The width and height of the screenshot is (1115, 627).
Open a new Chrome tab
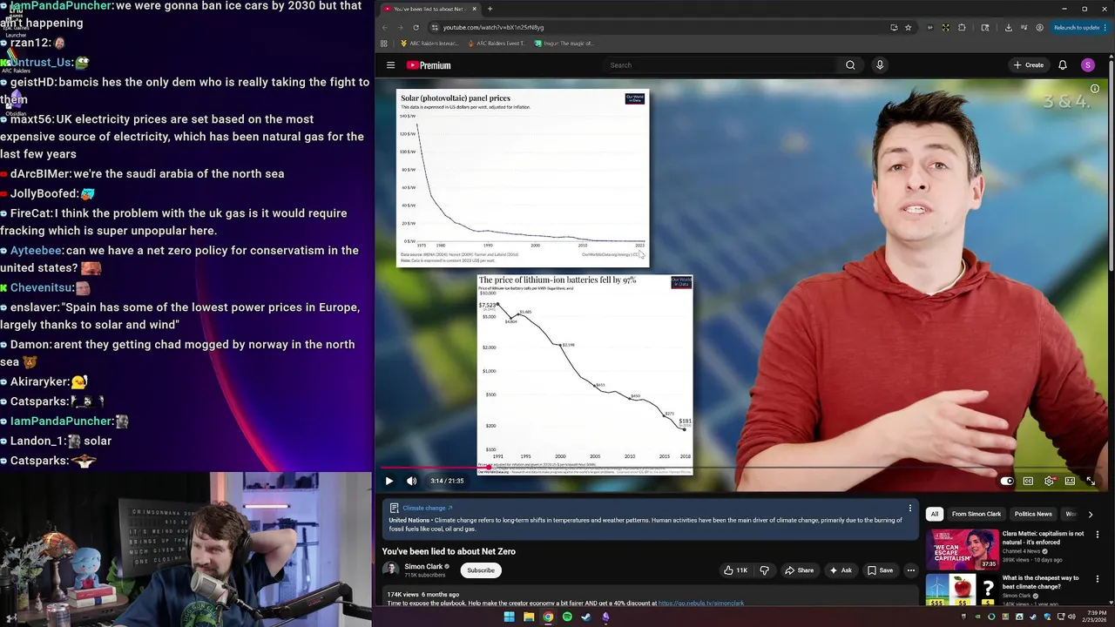[490, 9]
